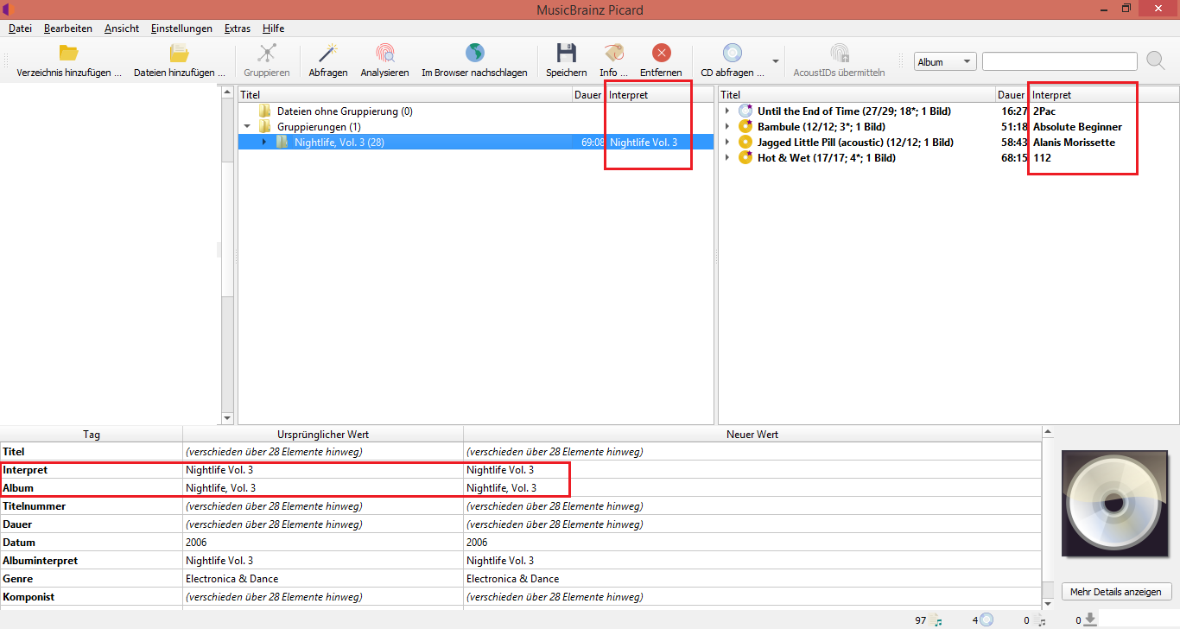Open the Bearbeiten menu
The height and width of the screenshot is (629, 1180).
[x=68, y=29]
